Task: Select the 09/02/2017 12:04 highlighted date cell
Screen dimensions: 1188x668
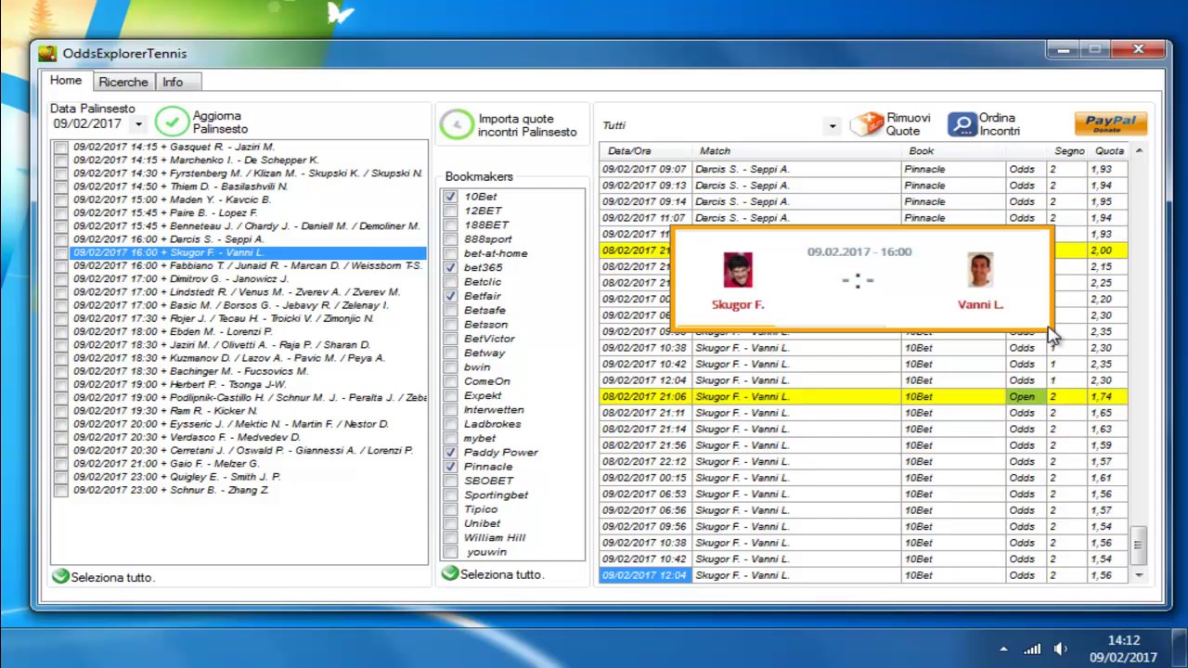Action: coord(645,575)
